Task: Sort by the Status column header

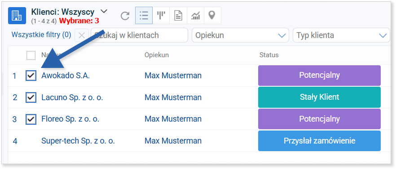Action: point(268,55)
